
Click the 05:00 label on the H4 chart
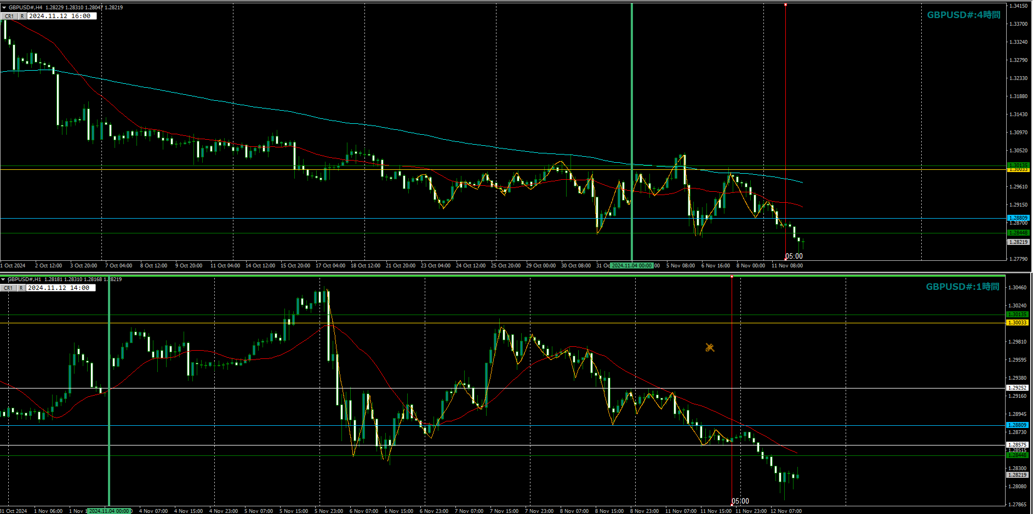pos(794,256)
